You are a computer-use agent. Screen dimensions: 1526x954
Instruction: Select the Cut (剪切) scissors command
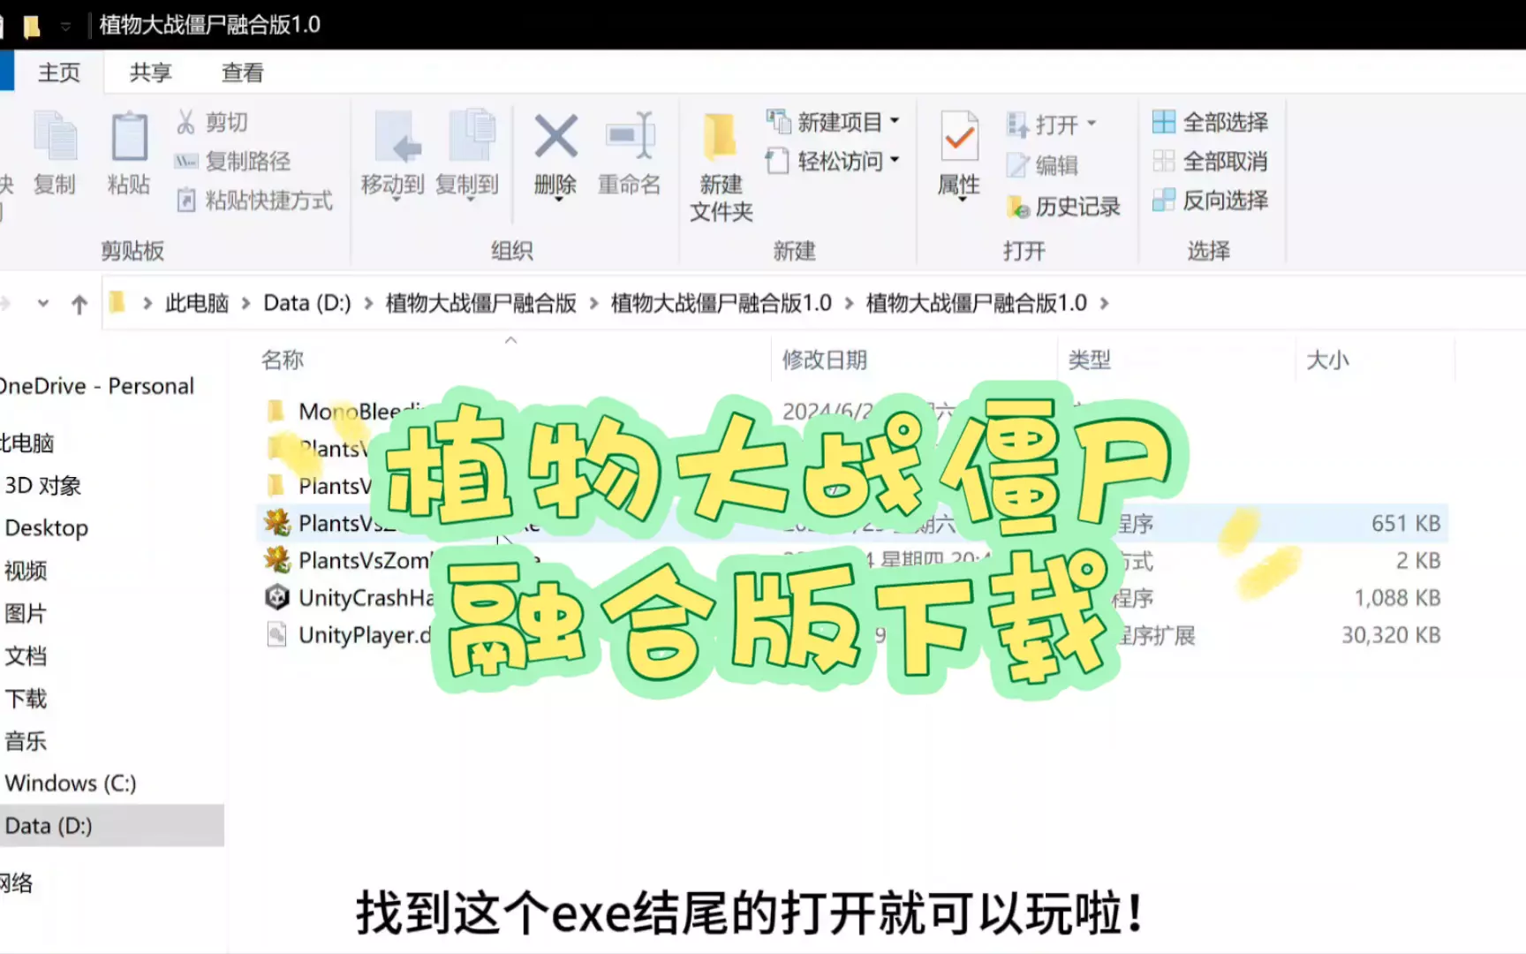[212, 122]
